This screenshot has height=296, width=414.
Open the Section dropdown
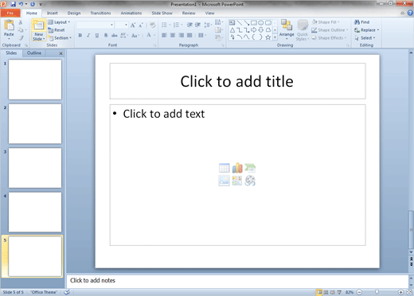60,38
